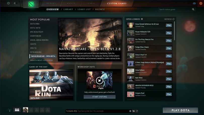This screenshot has width=204, height=115.
Task: Open the Dota Run game of the day
Action: (x=51, y=84)
